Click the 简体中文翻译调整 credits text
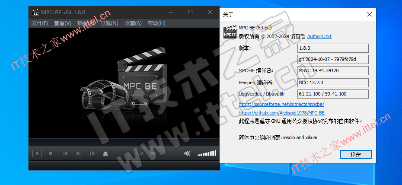The width and height of the screenshot is (402, 185). [x=278, y=137]
